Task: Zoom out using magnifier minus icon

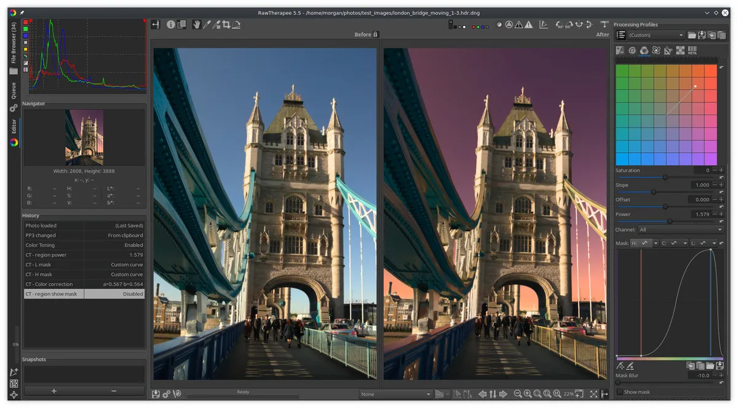Action: (x=517, y=394)
